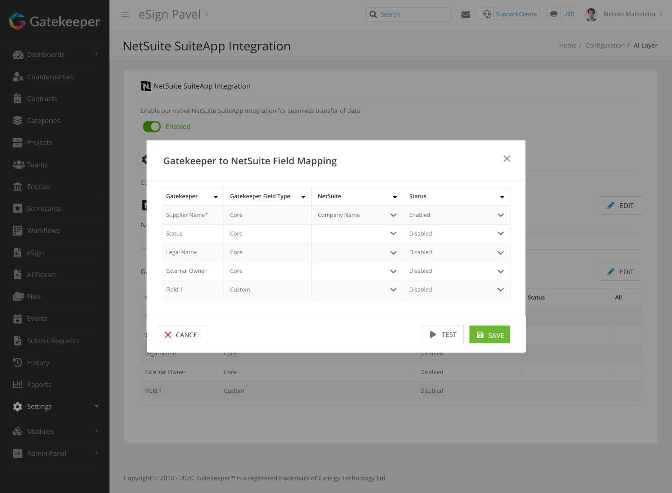Click the Search input field

pyautogui.click(x=408, y=14)
